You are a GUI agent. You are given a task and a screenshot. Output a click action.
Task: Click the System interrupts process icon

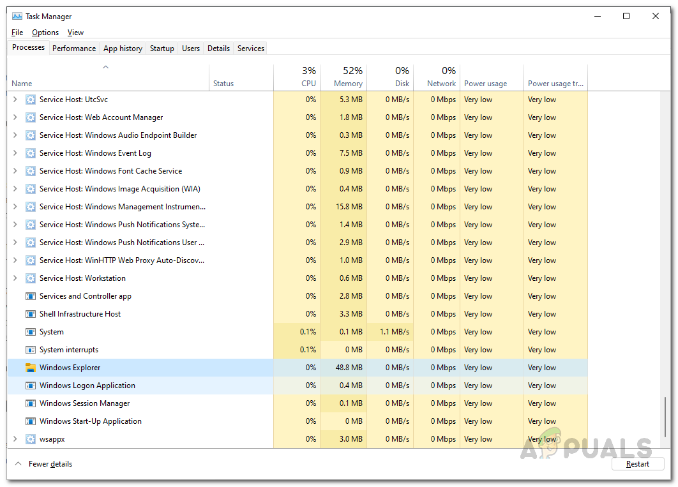pyautogui.click(x=31, y=350)
